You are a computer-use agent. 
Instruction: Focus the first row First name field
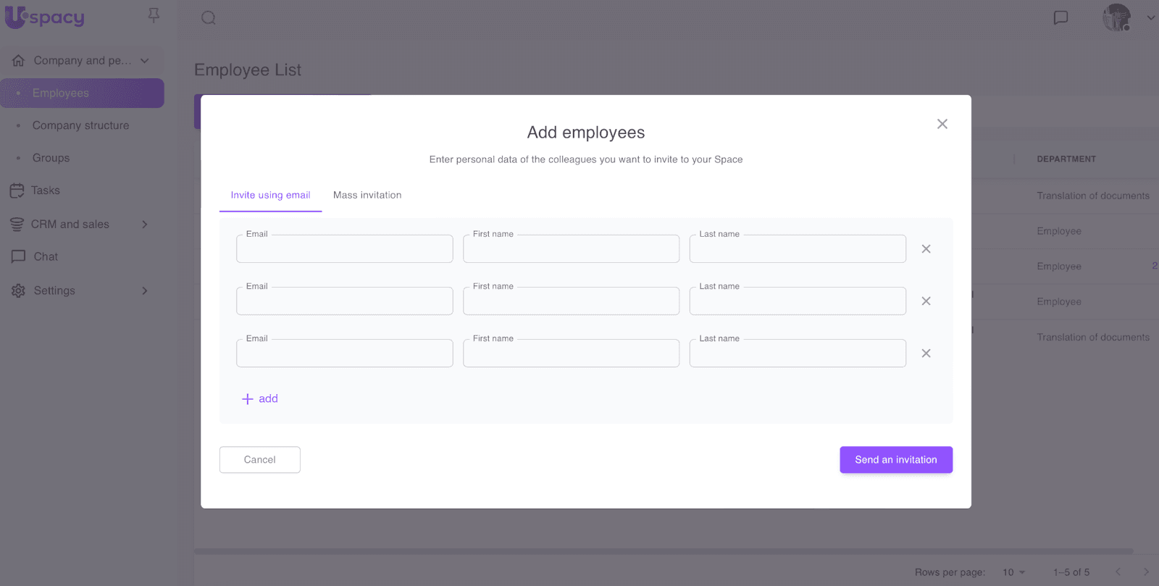pos(572,248)
